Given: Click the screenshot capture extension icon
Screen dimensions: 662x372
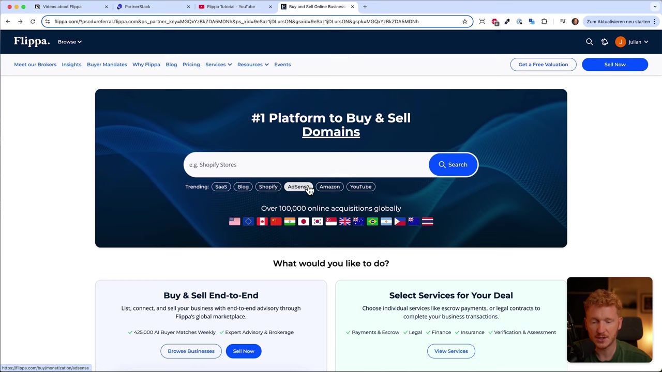Looking at the screenshot, I should pyautogui.click(x=482, y=21).
